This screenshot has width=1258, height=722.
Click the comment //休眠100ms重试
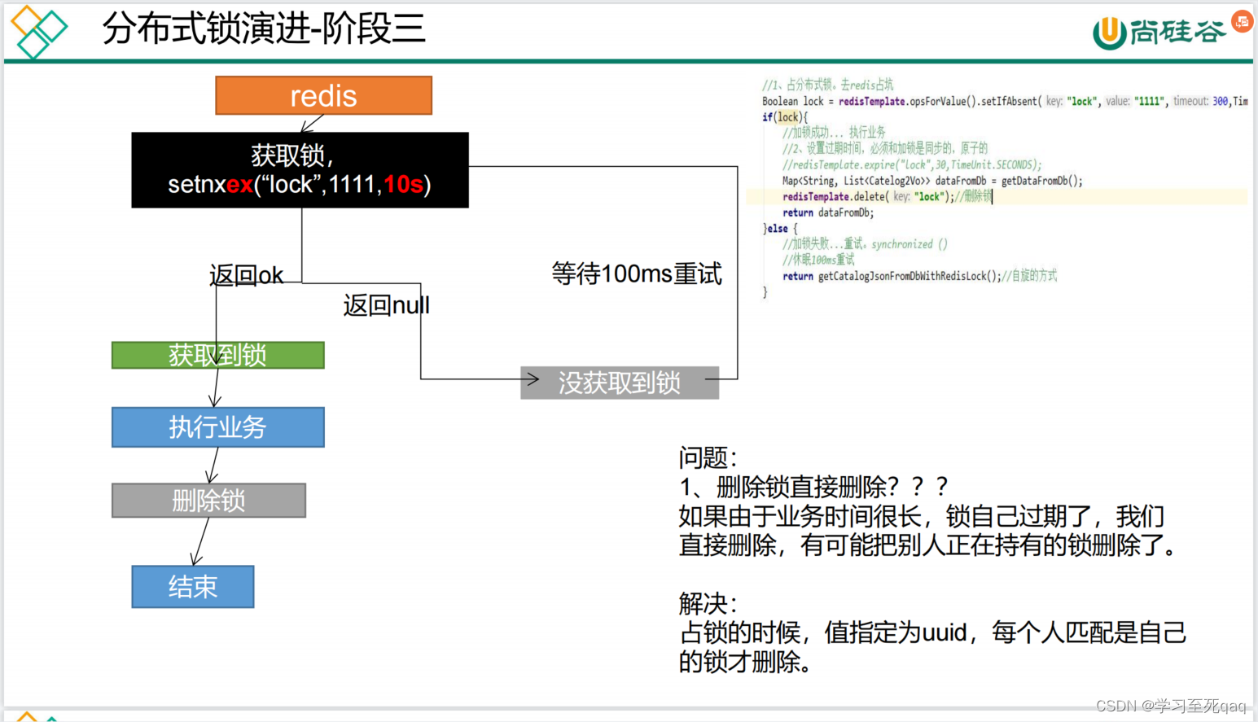pos(818,260)
